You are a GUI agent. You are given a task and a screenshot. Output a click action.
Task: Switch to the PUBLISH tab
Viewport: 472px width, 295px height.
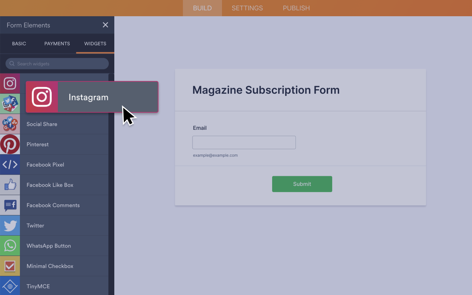[296, 8]
